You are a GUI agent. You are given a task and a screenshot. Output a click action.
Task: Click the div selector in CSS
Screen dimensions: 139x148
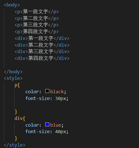coord(19,118)
